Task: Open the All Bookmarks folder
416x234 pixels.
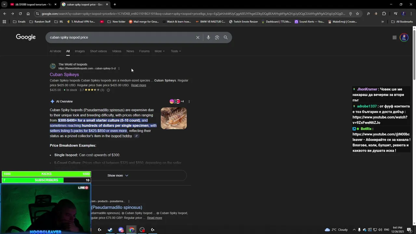Action: [402, 22]
